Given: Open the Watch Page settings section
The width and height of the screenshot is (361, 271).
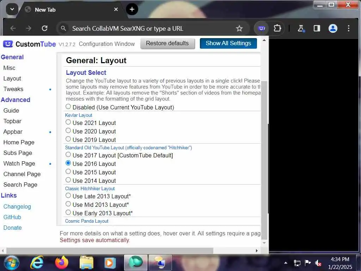Looking at the screenshot, I should click(x=19, y=163).
